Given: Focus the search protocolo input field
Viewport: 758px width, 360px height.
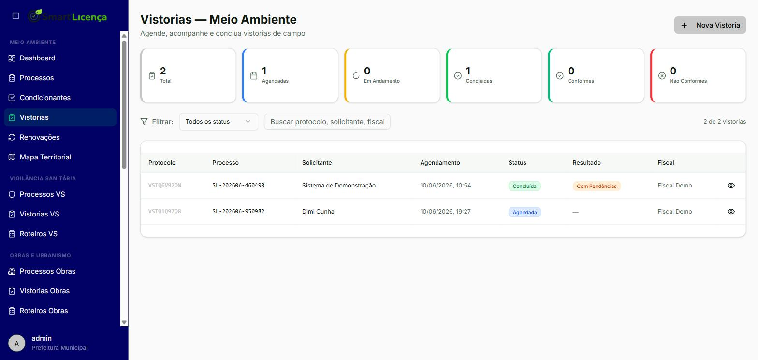Looking at the screenshot, I should pos(327,122).
